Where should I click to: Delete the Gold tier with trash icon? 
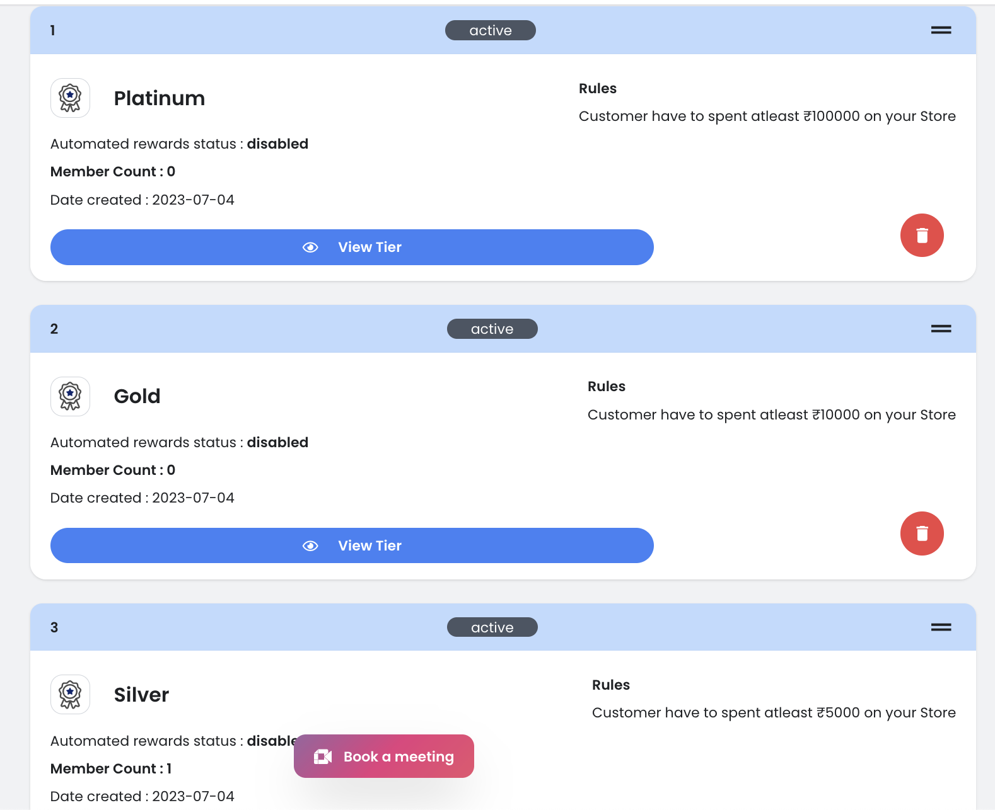click(921, 533)
